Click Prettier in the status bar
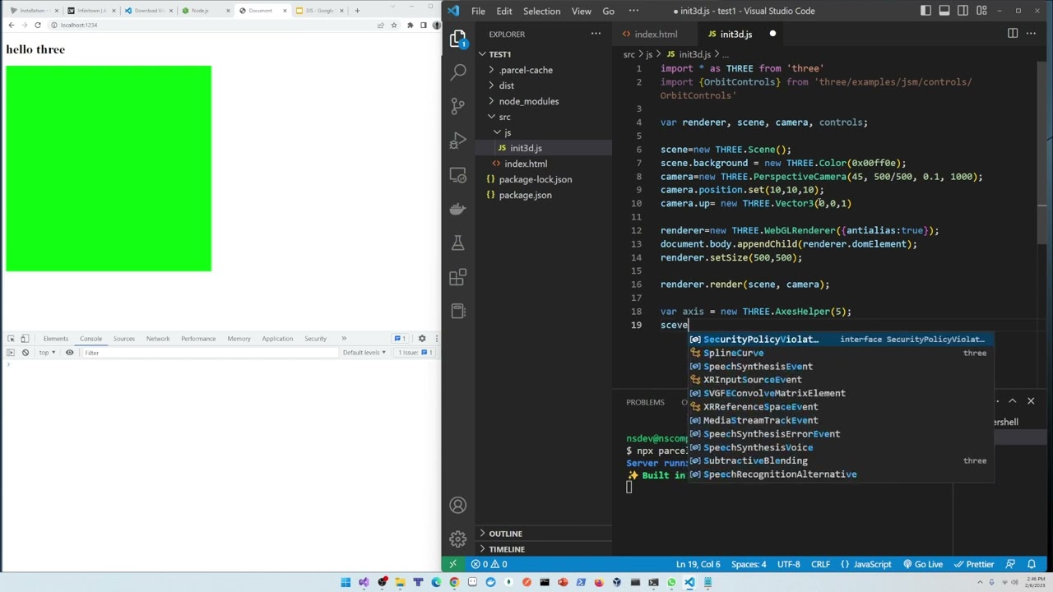The height and width of the screenshot is (592, 1053). pyautogui.click(x=973, y=564)
